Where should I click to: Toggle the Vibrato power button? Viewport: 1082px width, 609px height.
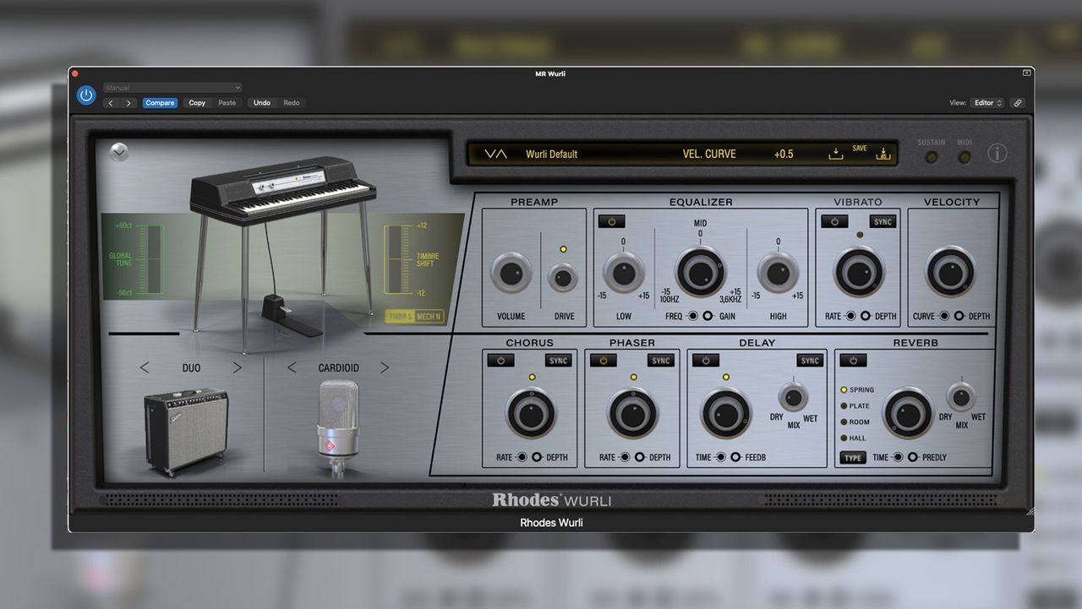pos(834,221)
